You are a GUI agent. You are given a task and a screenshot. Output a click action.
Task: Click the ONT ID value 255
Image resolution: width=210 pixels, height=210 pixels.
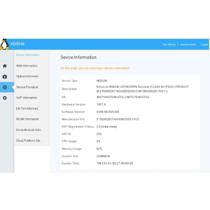[99, 134]
